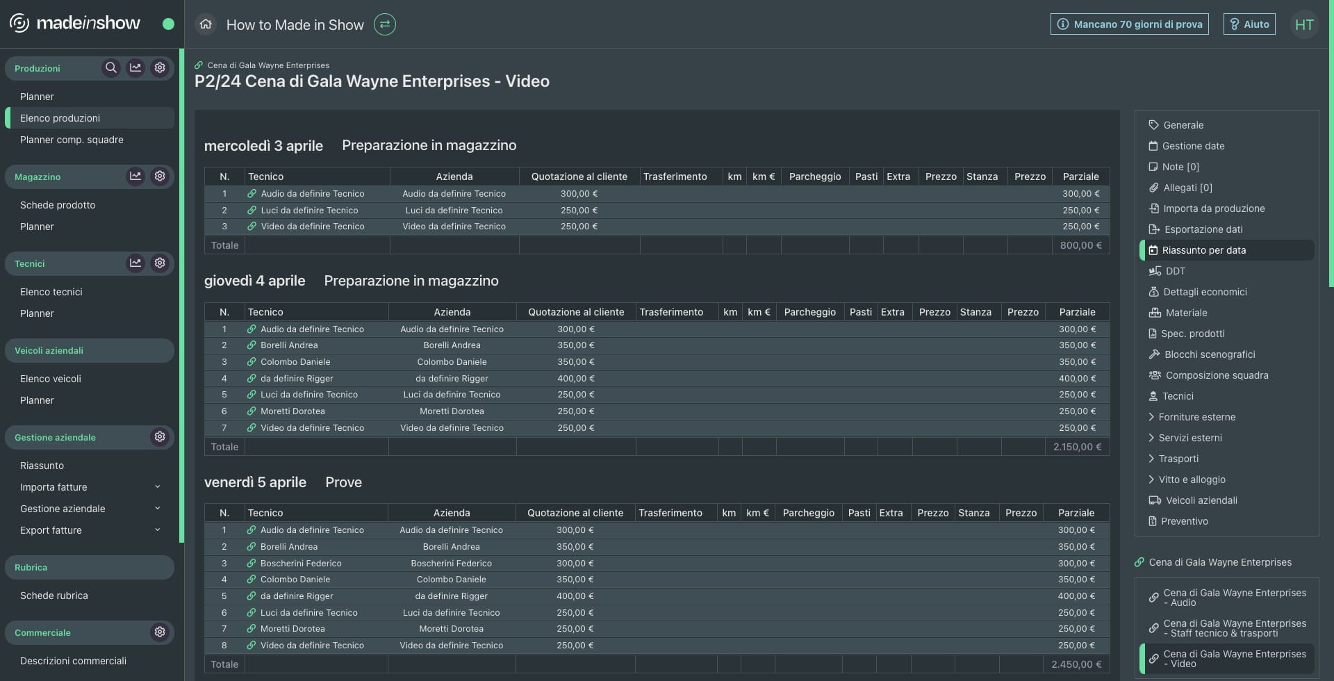Click link icon beside mercoledì Audio da definire Tecnico
The width and height of the screenshot is (1334, 681).
[252, 194]
